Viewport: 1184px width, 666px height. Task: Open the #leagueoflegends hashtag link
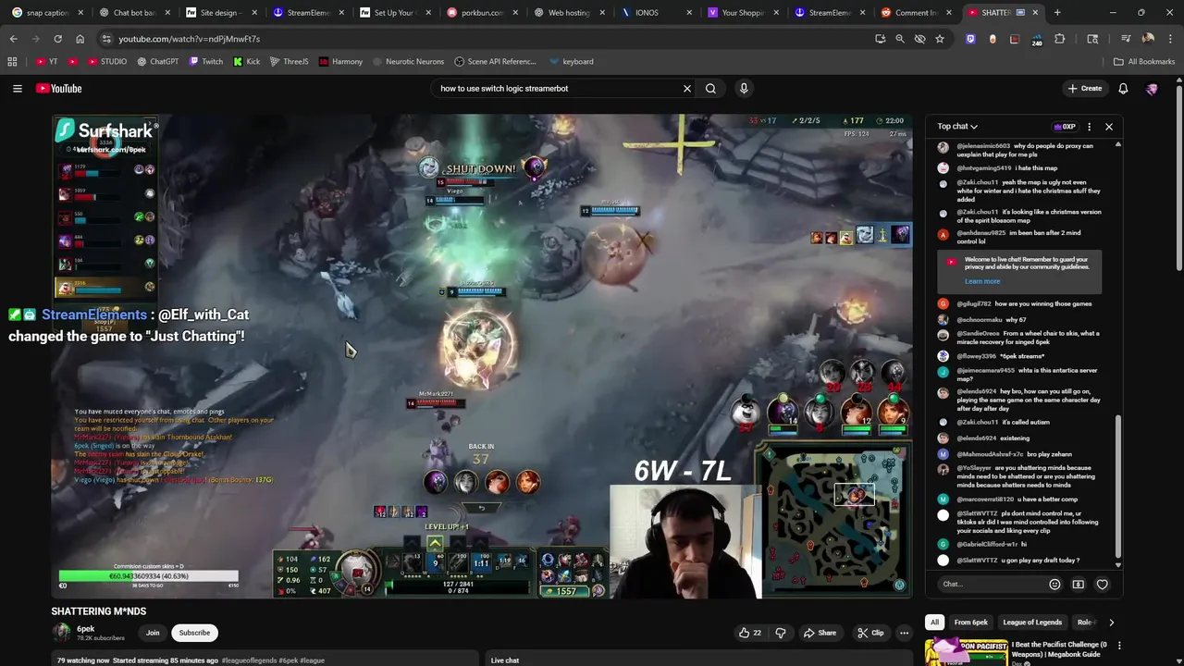click(x=250, y=660)
